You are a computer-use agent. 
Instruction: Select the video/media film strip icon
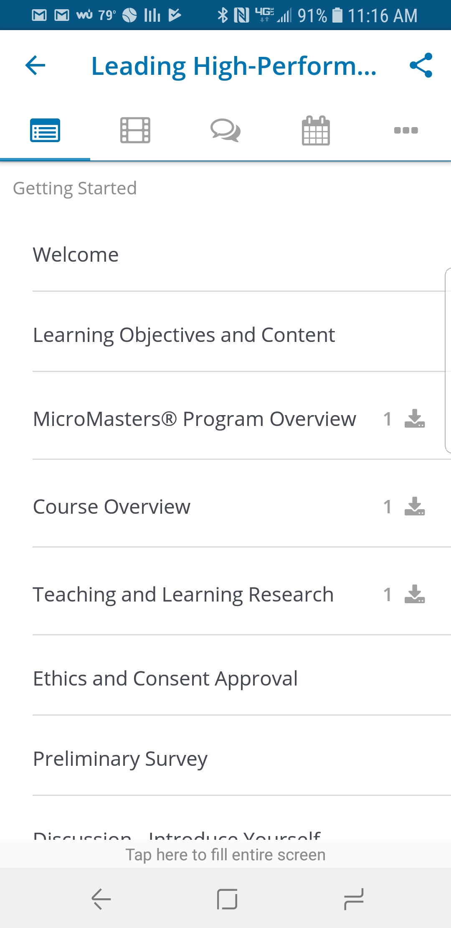(135, 130)
